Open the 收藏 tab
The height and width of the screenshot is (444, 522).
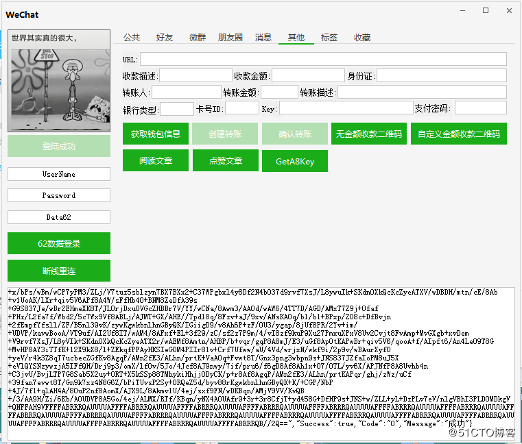(362, 38)
